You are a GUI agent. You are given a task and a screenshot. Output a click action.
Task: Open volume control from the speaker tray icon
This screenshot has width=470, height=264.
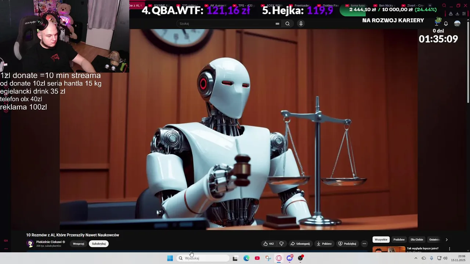click(x=445, y=258)
